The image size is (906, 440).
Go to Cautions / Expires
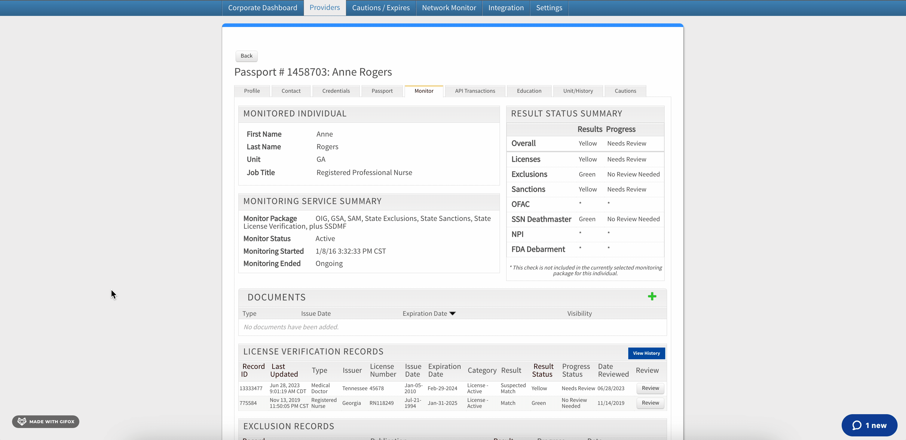click(x=381, y=8)
